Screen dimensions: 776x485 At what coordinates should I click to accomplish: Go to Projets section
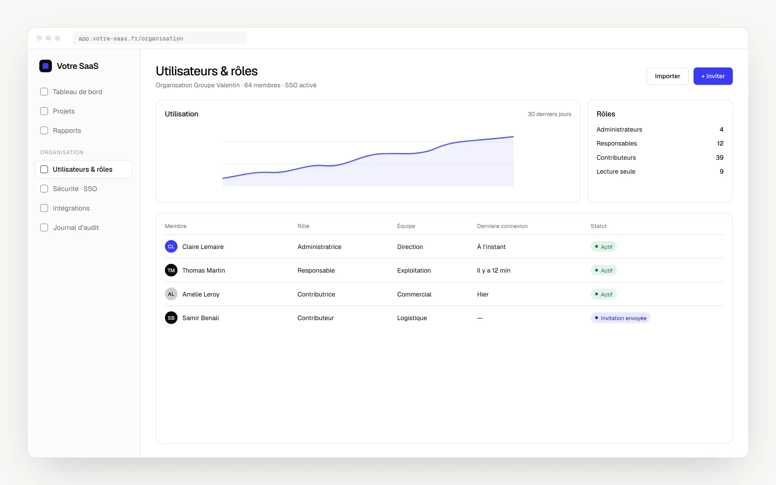click(84, 111)
